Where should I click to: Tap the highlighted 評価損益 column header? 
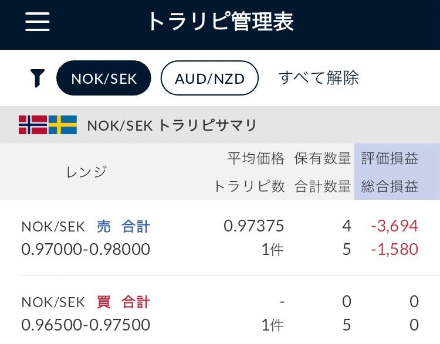point(390,158)
